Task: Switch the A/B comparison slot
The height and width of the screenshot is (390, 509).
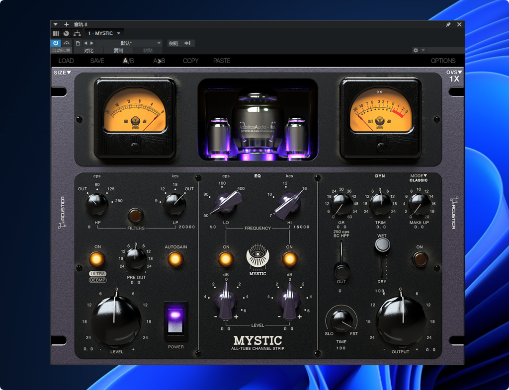Action: click(x=128, y=61)
